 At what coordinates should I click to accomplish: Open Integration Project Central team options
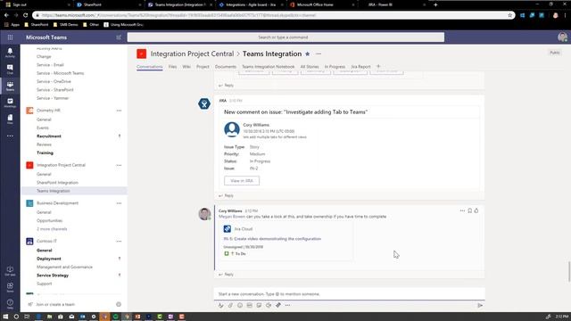119,165
